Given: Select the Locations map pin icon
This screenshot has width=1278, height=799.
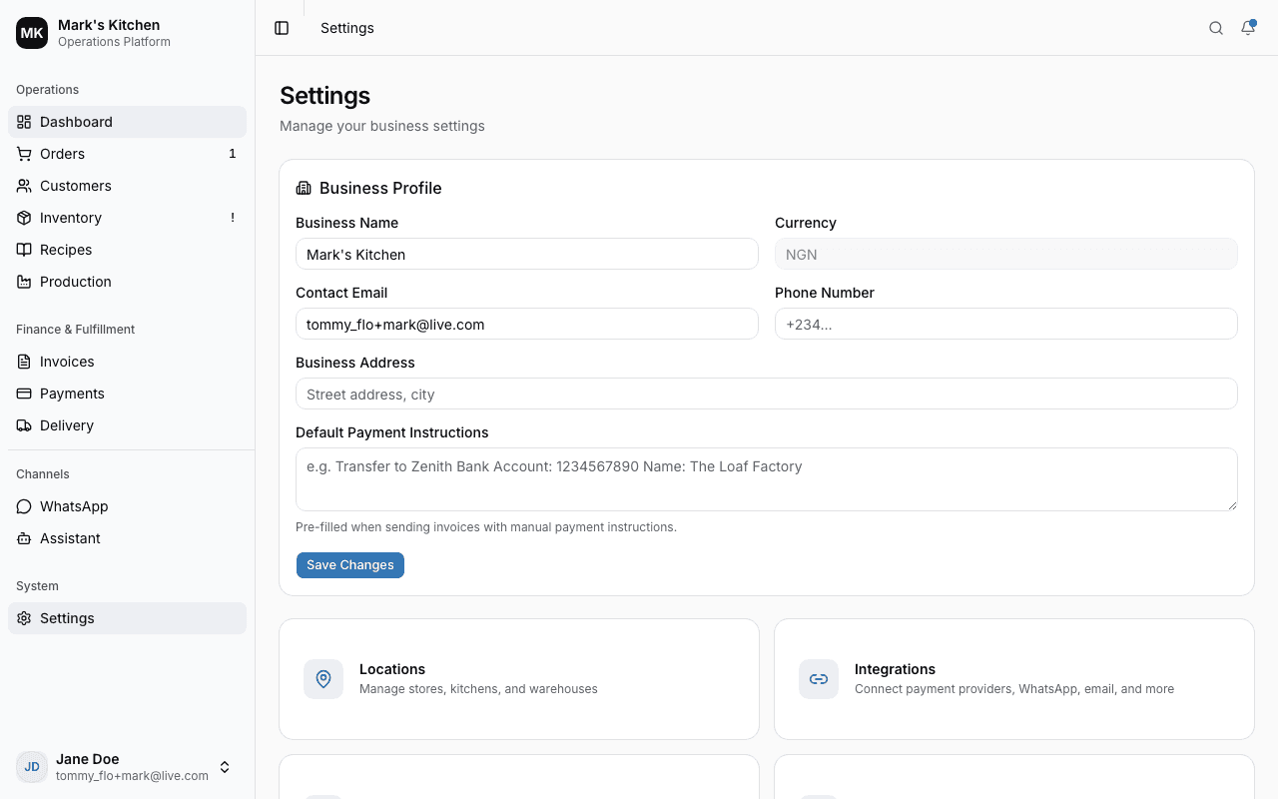Looking at the screenshot, I should point(322,678).
